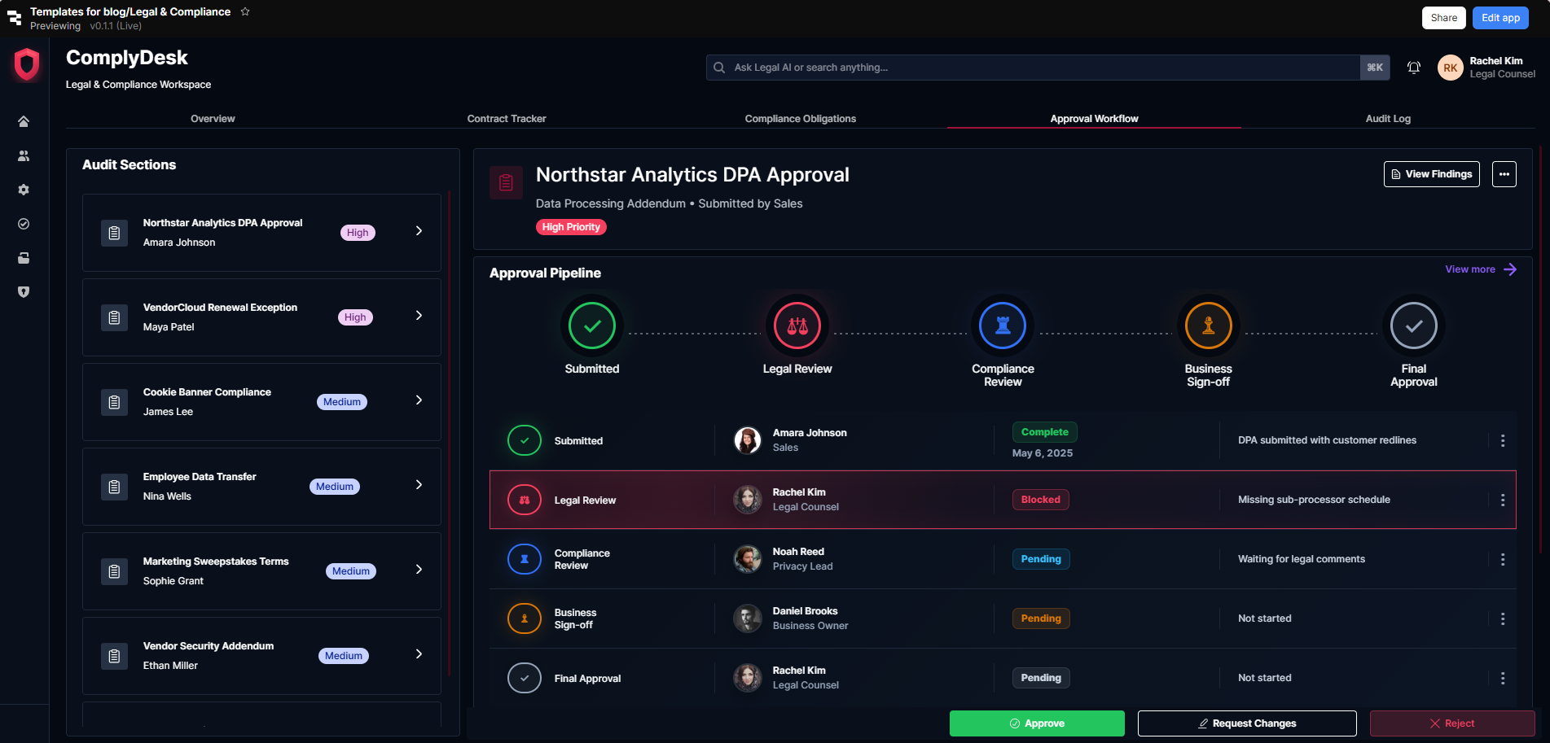
Task: Open the briefcase sidebar icon
Action: click(x=24, y=258)
